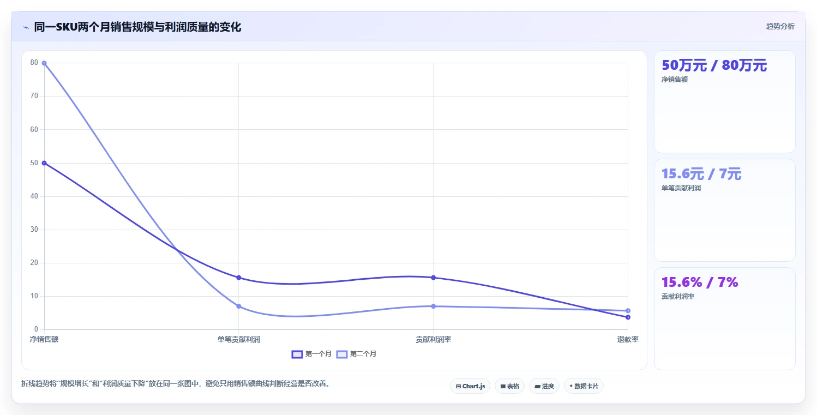Toggle the 第二个月 legend series
The width and height of the screenshot is (817, 415).
pos(356,354)
